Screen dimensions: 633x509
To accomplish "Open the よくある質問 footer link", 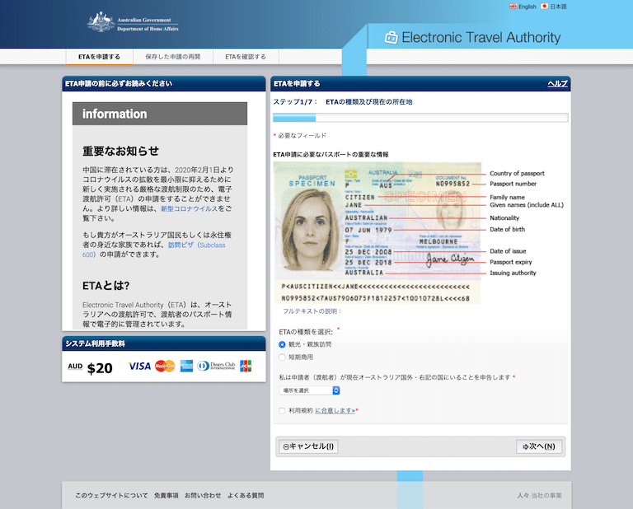I will pyautogui.click(x=246, y=495).
